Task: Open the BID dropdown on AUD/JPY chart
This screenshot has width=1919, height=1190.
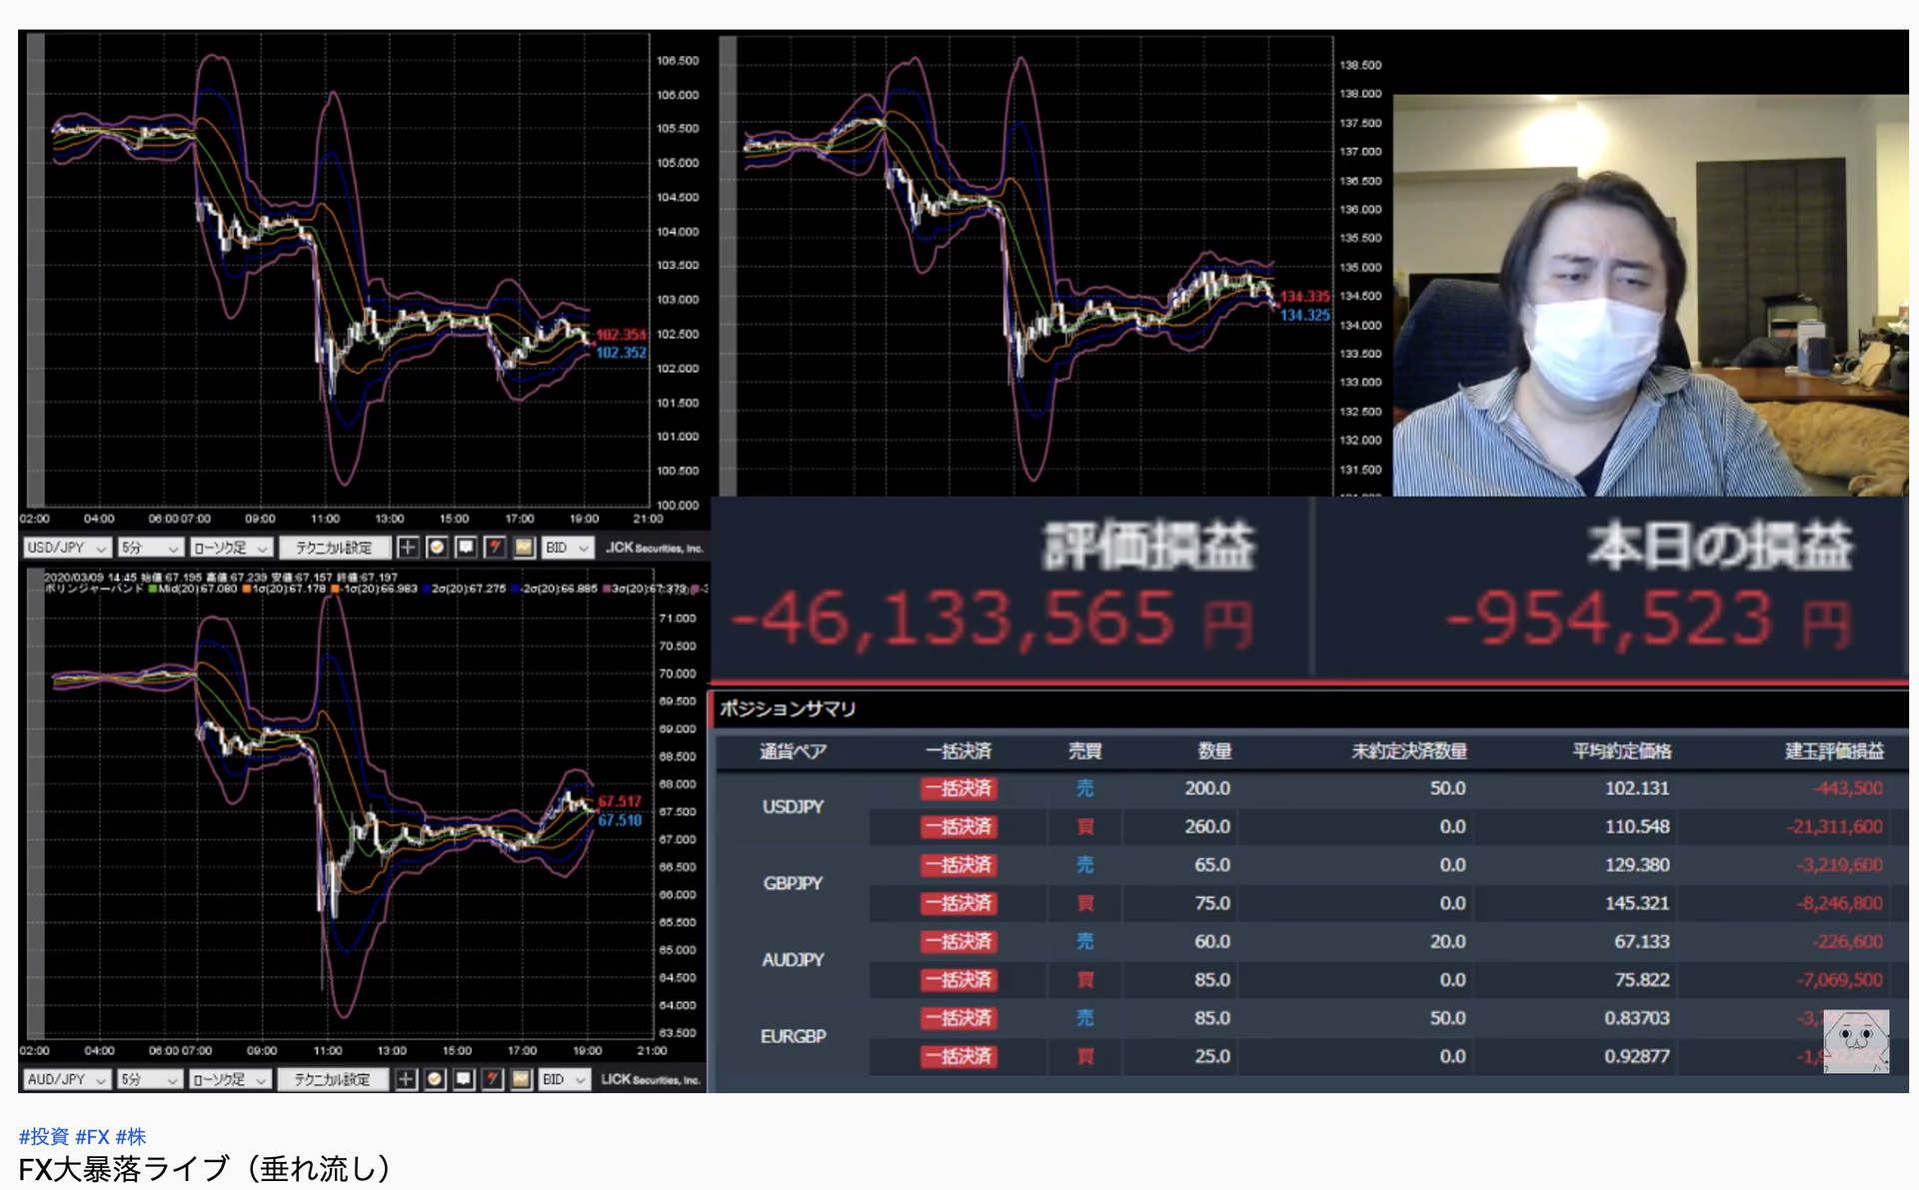Action: tap(565, 1079)
